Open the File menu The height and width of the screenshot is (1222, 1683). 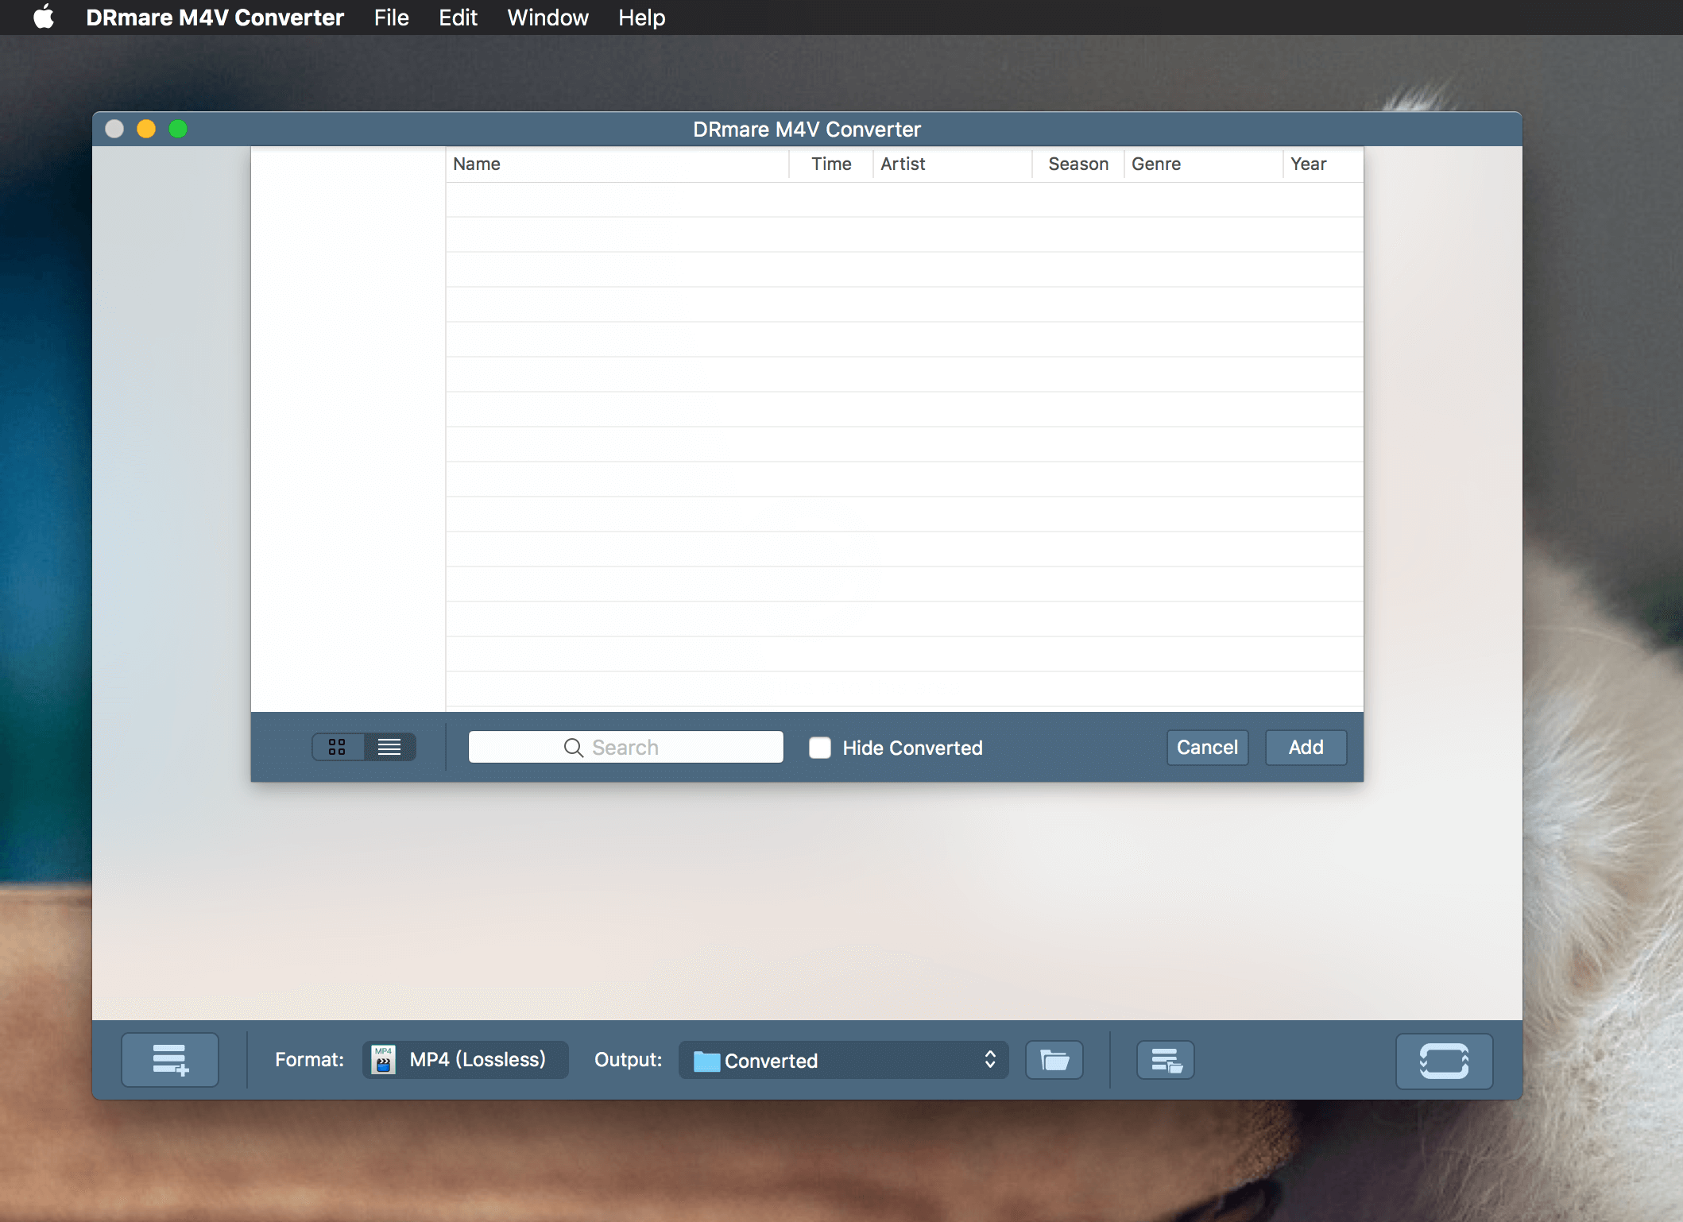pyautogui.click(x=391, y=17)
